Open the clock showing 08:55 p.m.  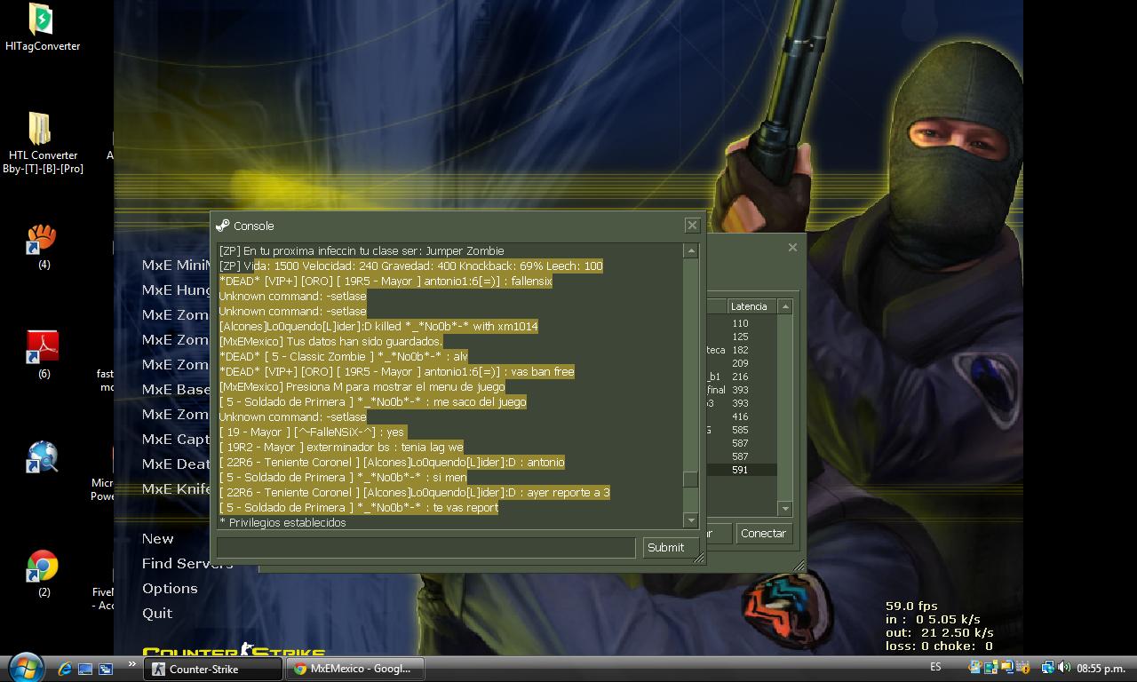click(x=1101, y=669)
